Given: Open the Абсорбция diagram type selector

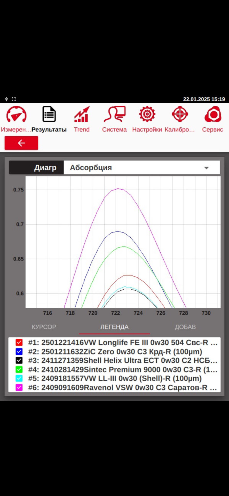Looking at the screenshot, I should 142,168.
